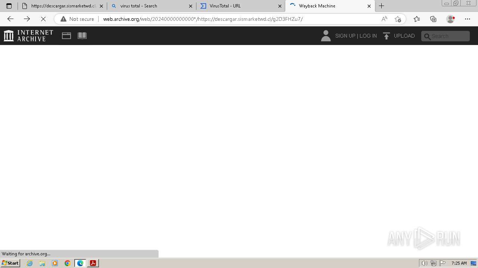Image resolution: width=478 pixels, height=268 pixels.
Task: Open the media player taskbar icon
Action: (55, 263)
